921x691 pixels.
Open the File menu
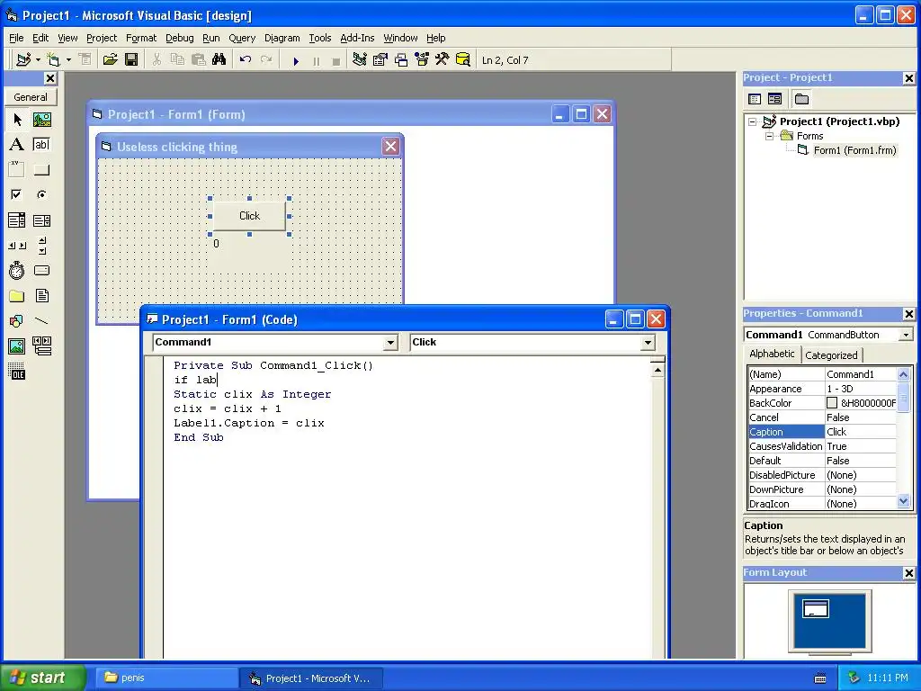point(16,38)
